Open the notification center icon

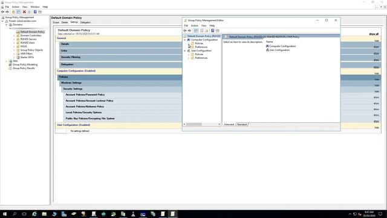[x=380, y=214]
